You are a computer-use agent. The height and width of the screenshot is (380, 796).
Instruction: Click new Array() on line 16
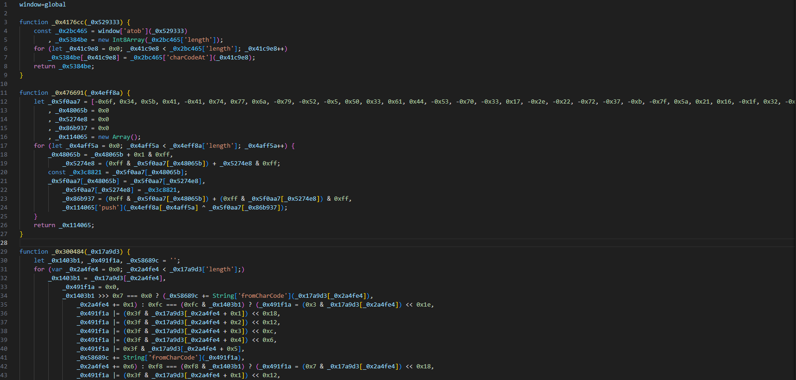click(x=119, y=137)
